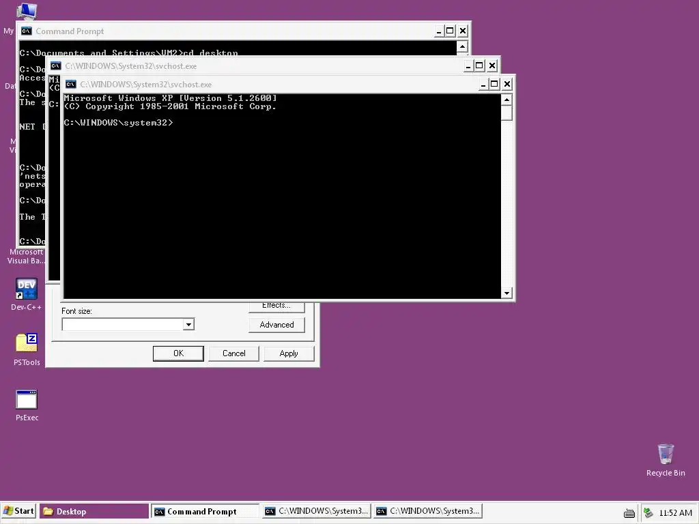Click the Microsoft Windows XP version text
The height and width of the screenshot is (524, 699).
170,98
